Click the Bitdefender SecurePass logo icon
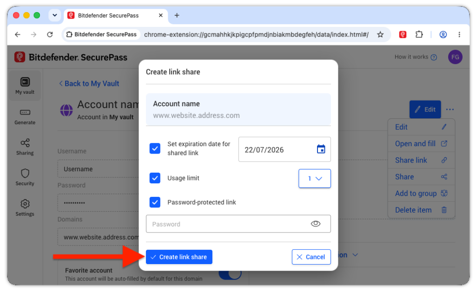Image resolution: width=476 pixels, height=291 pixels. pyautogui.click(x=20, y=57)
